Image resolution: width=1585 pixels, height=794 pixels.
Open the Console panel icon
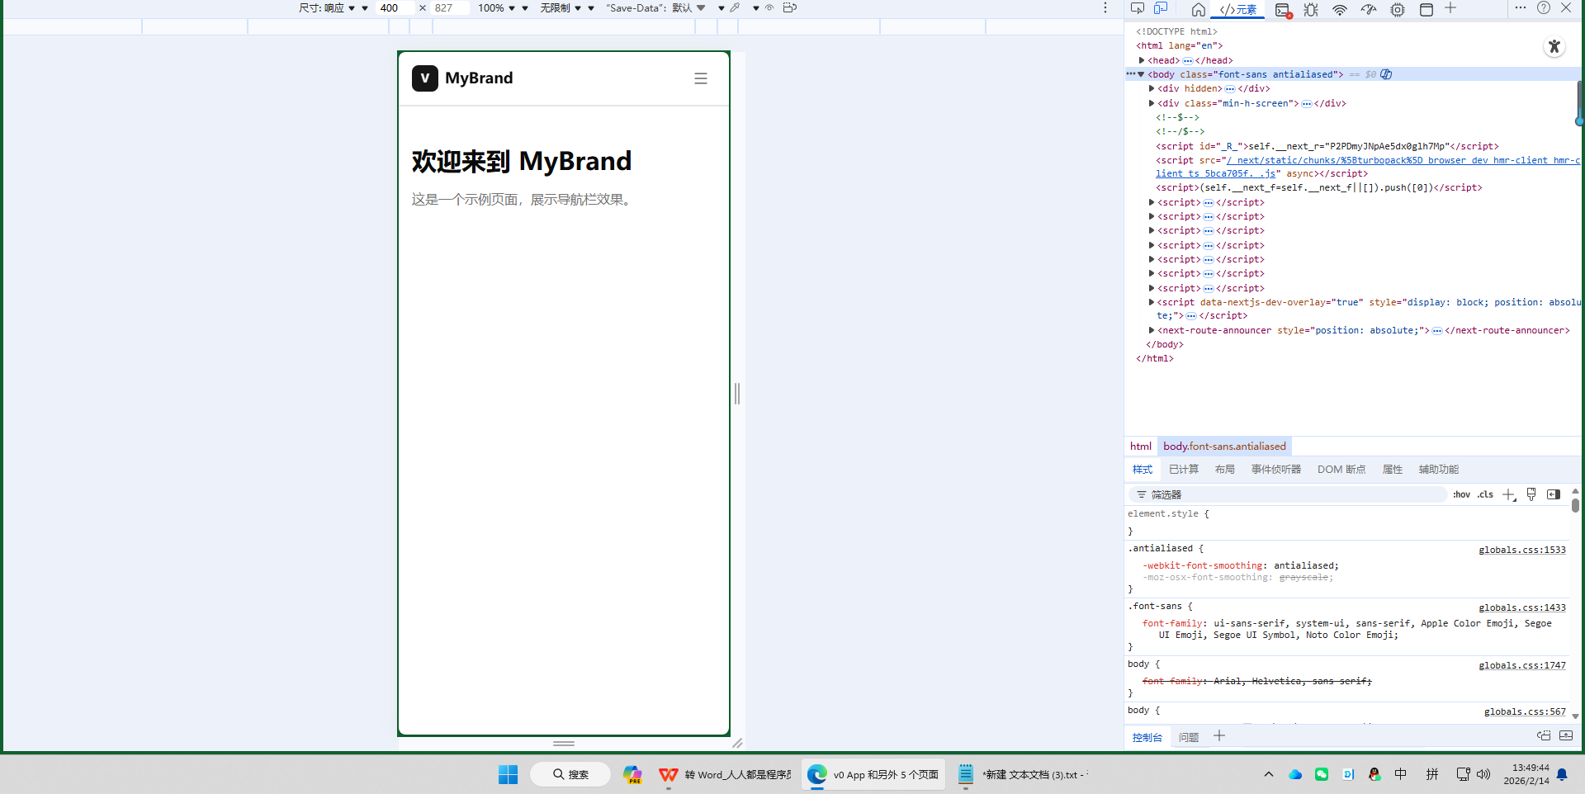1283,9
